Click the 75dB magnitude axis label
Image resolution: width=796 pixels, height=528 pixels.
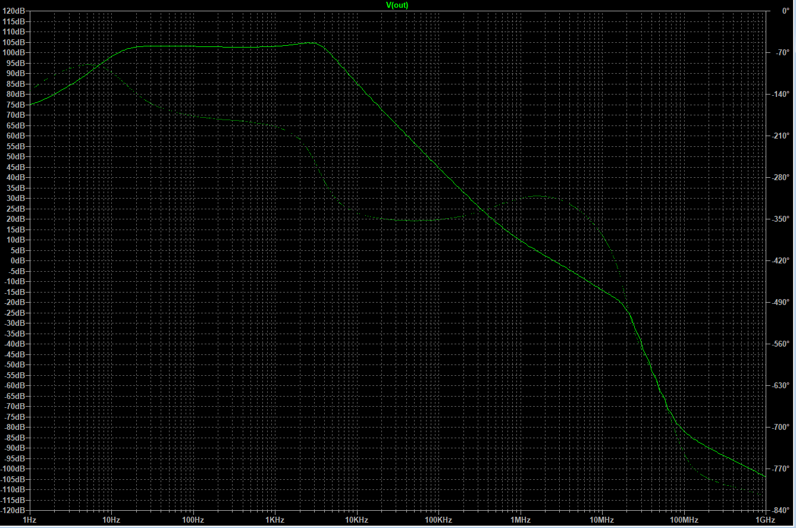click(16, 105)
